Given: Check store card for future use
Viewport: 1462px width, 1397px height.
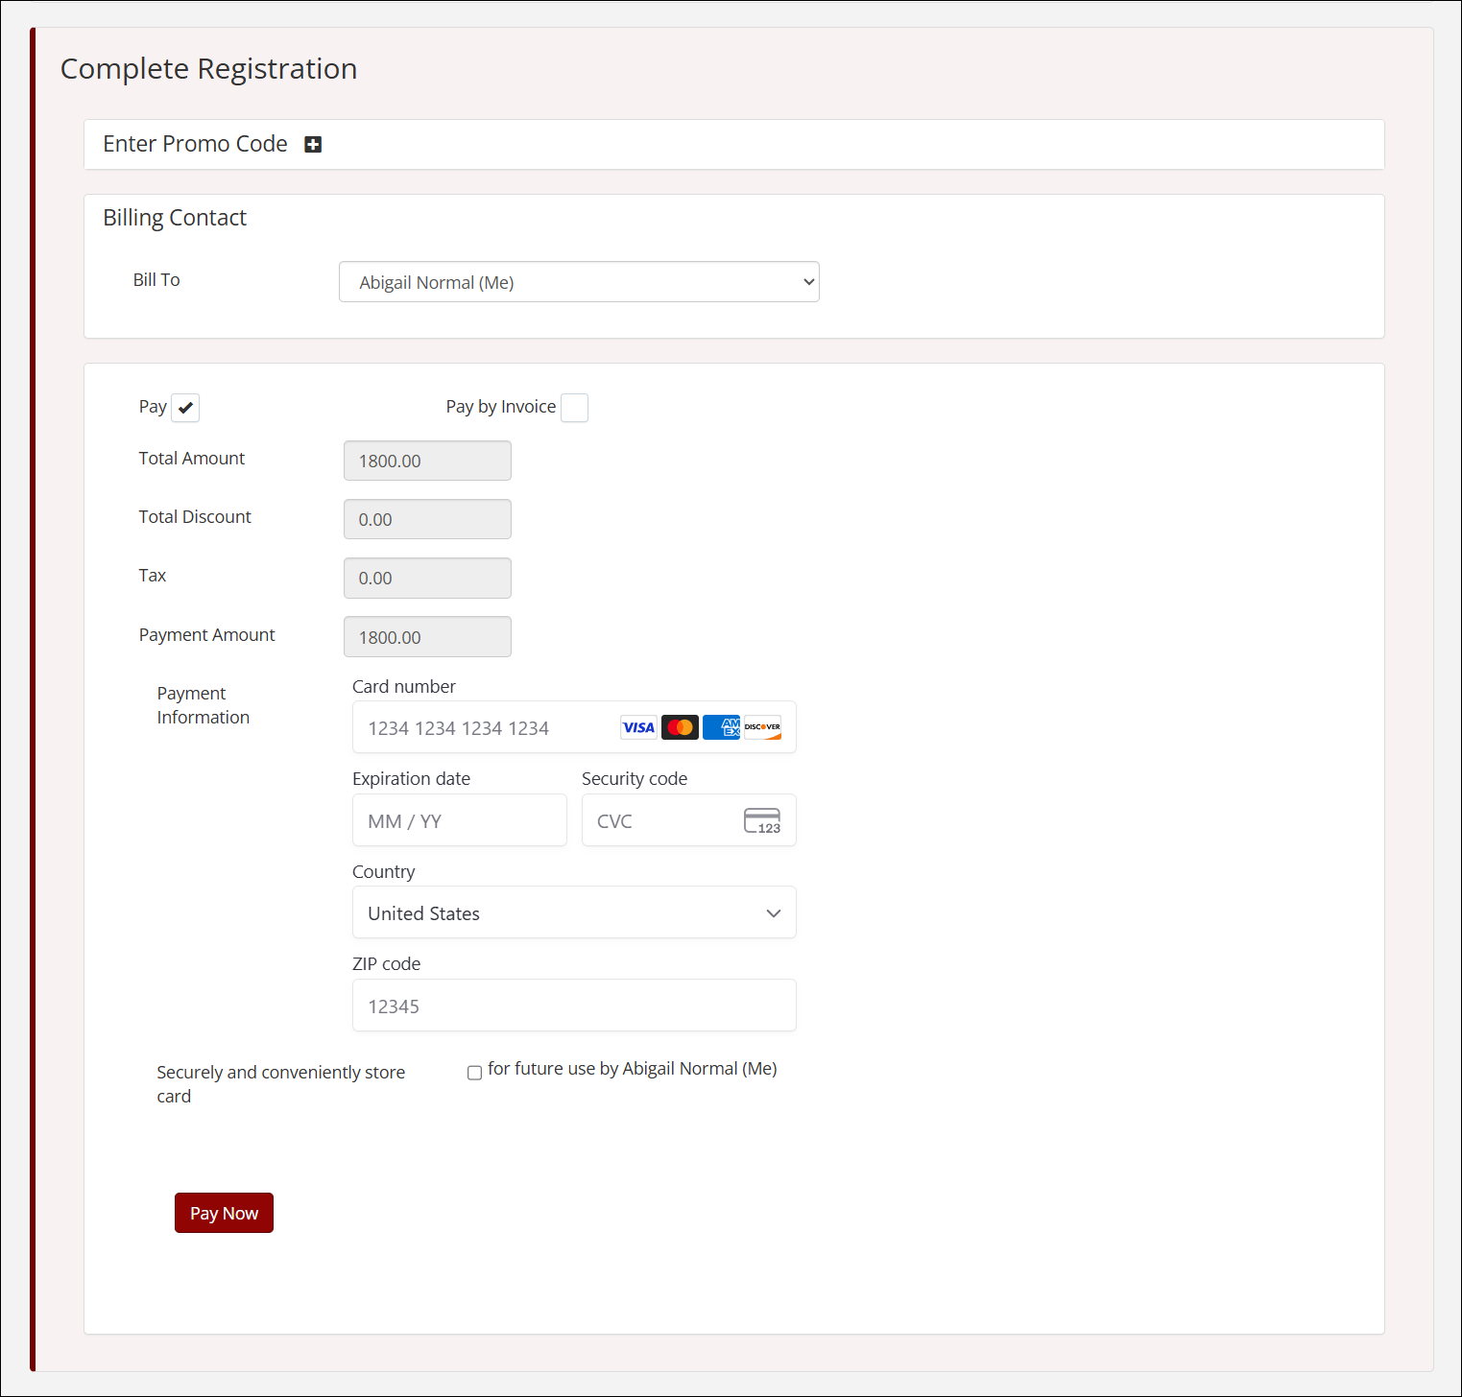Looking at the screenshot, I should pyautogui.click(x=474, y=1072).
